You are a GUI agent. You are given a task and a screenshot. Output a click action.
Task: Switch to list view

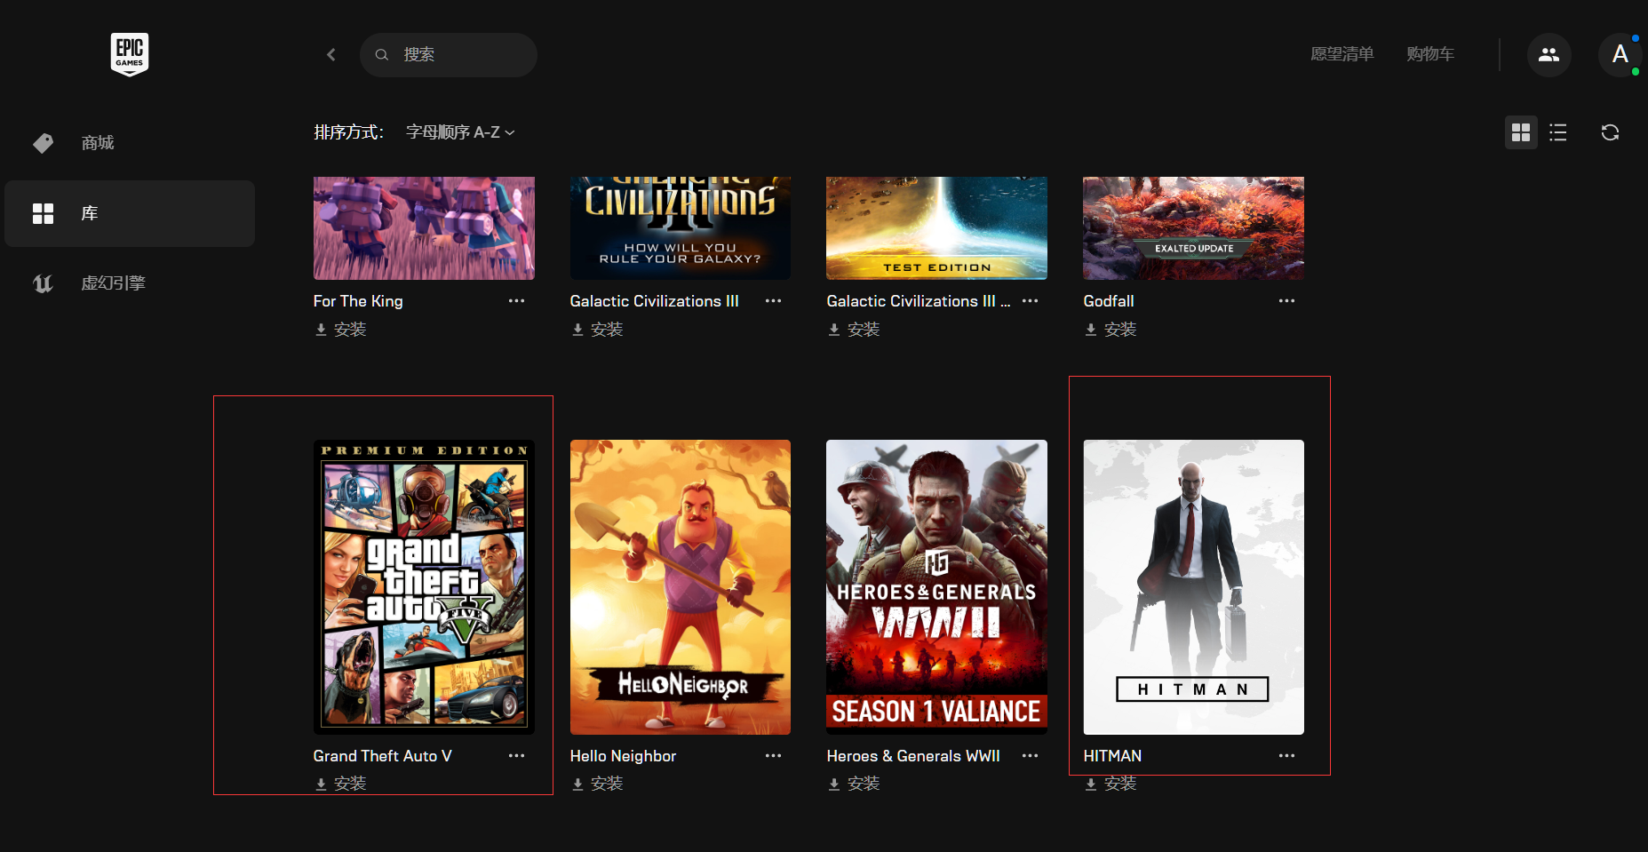1558,132
